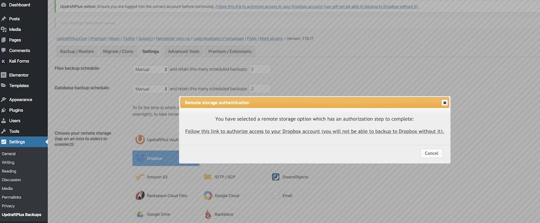Click the Elementor icon in sidebar
Screen dimensions: 540x223
pos(3,75)
